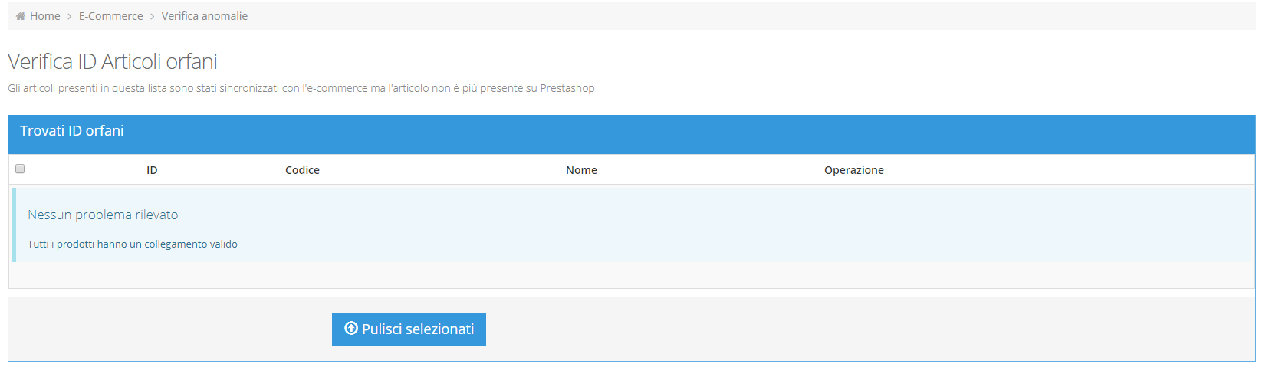
Task: Sort by the Codice column header
Action: 302,170
